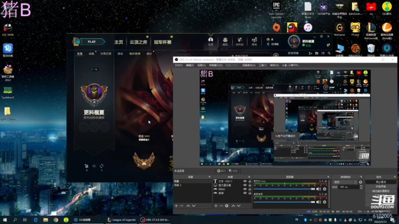Mute the second mixer audio channel
Screen dimensions: 399x224
(318, 202)
